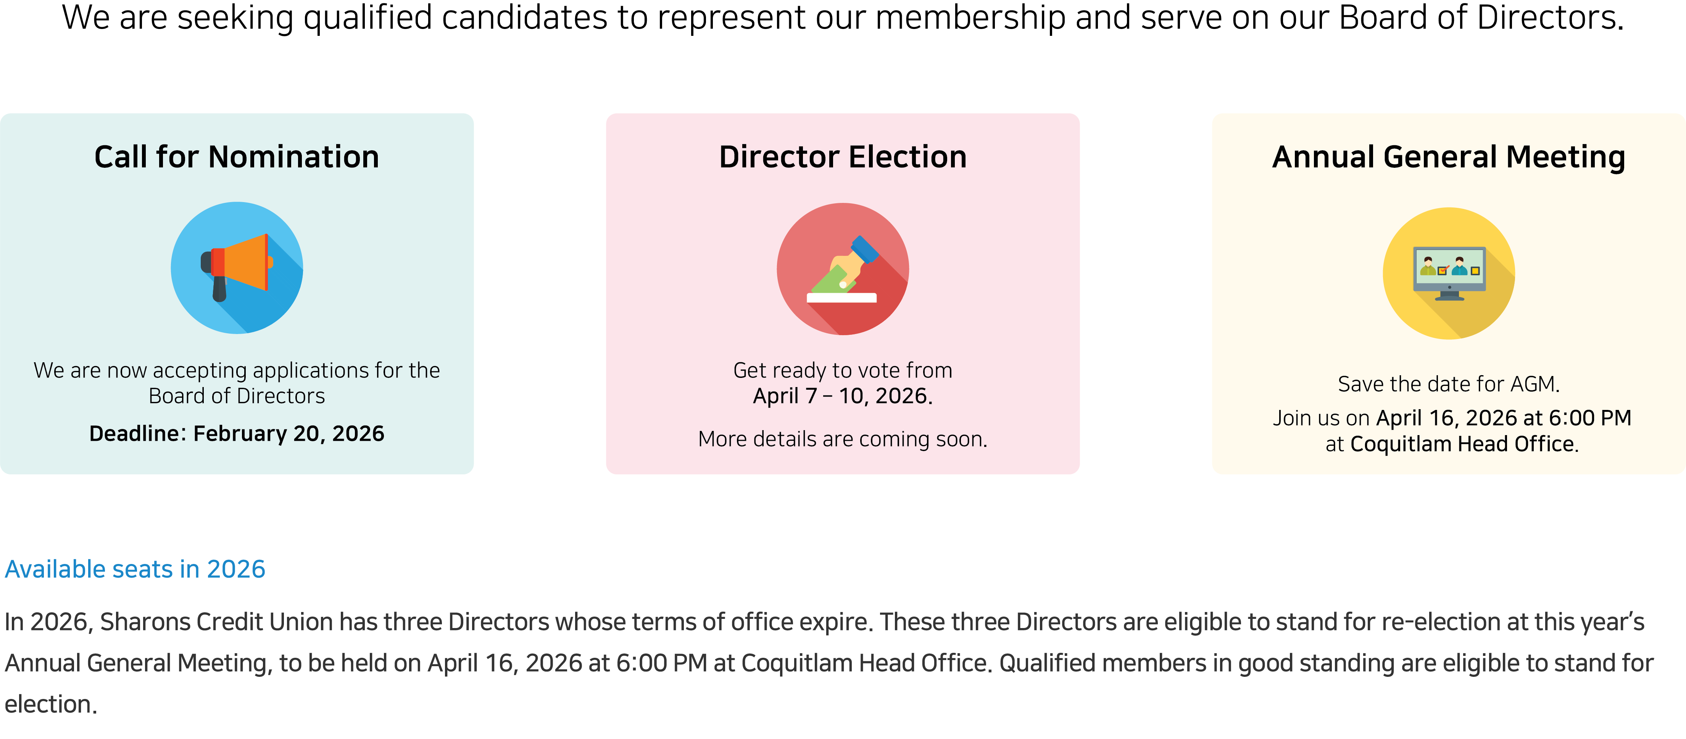The image size is (1686, 739).
Task: Click the megaphone icon under Call for Nomination
Action: point(237,268)
